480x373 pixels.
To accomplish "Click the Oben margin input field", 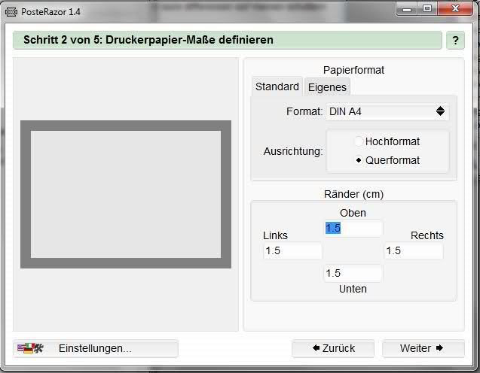I will click(353, 228).
